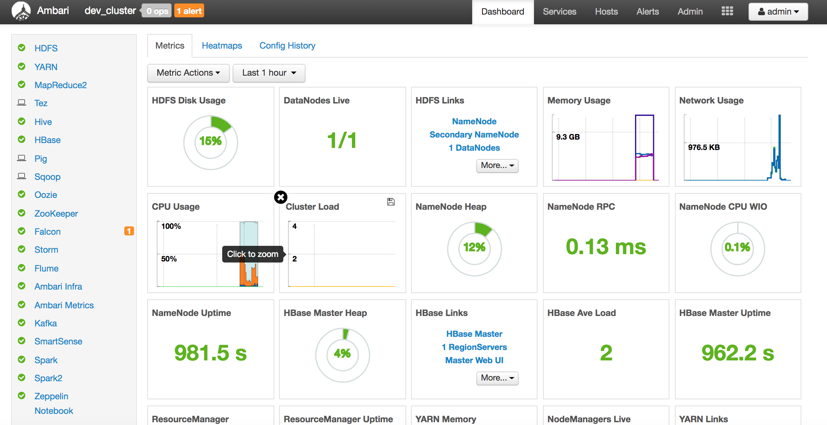The height and width of the screenshot is (425, 827).
Task: Click the green status icon beside HDFS
Action: pos(22,48)
